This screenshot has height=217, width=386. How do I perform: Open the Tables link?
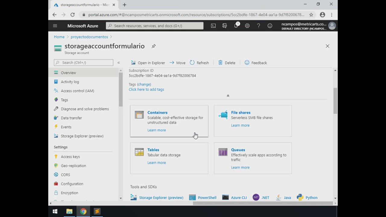153,150
